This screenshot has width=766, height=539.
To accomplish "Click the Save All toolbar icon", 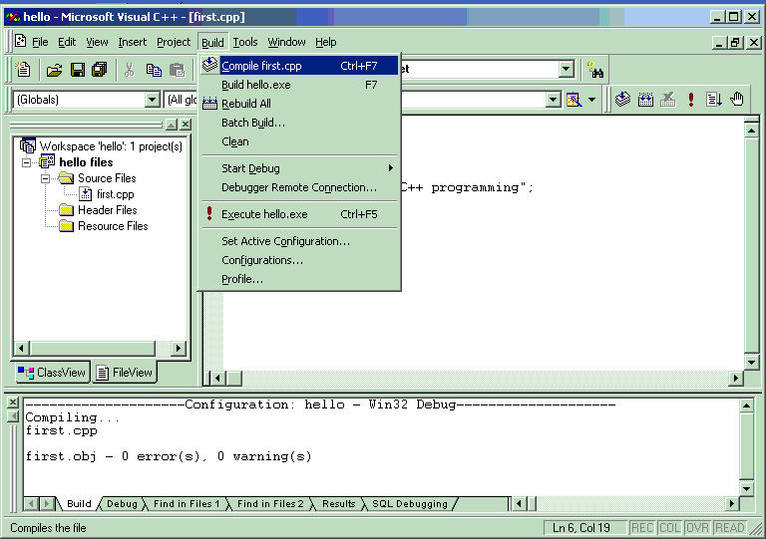I will pos(100,71).
